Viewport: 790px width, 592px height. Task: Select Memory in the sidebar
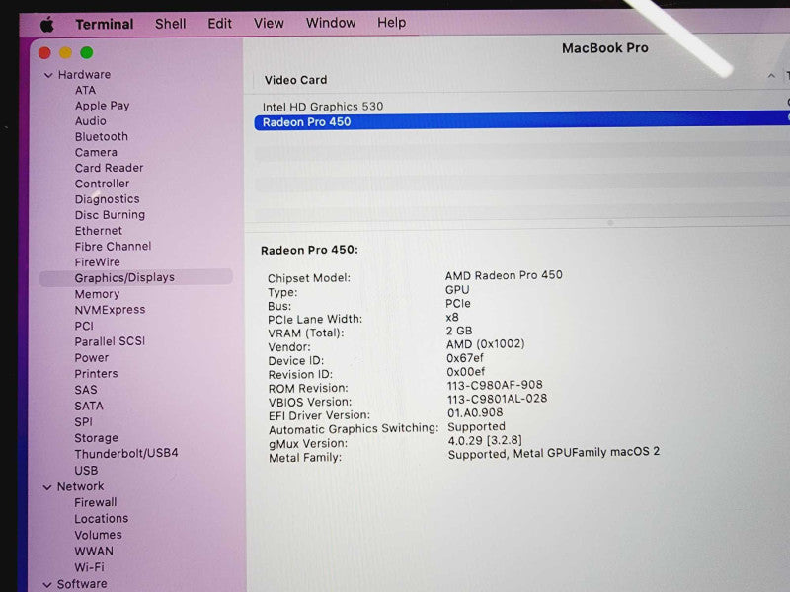(97, 294)
